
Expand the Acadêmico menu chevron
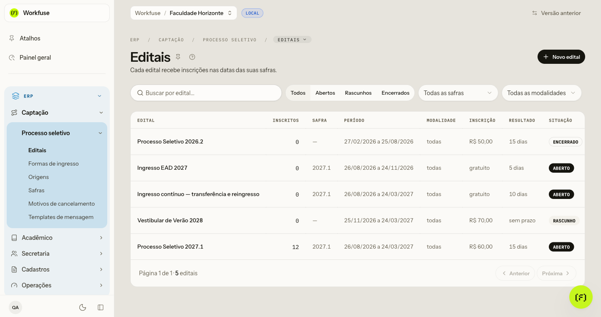[101, 238]
